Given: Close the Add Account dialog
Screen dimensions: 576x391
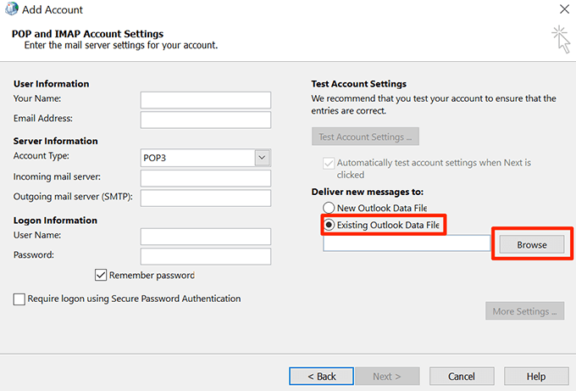Looking at the screenshot, I should point(564,10).
